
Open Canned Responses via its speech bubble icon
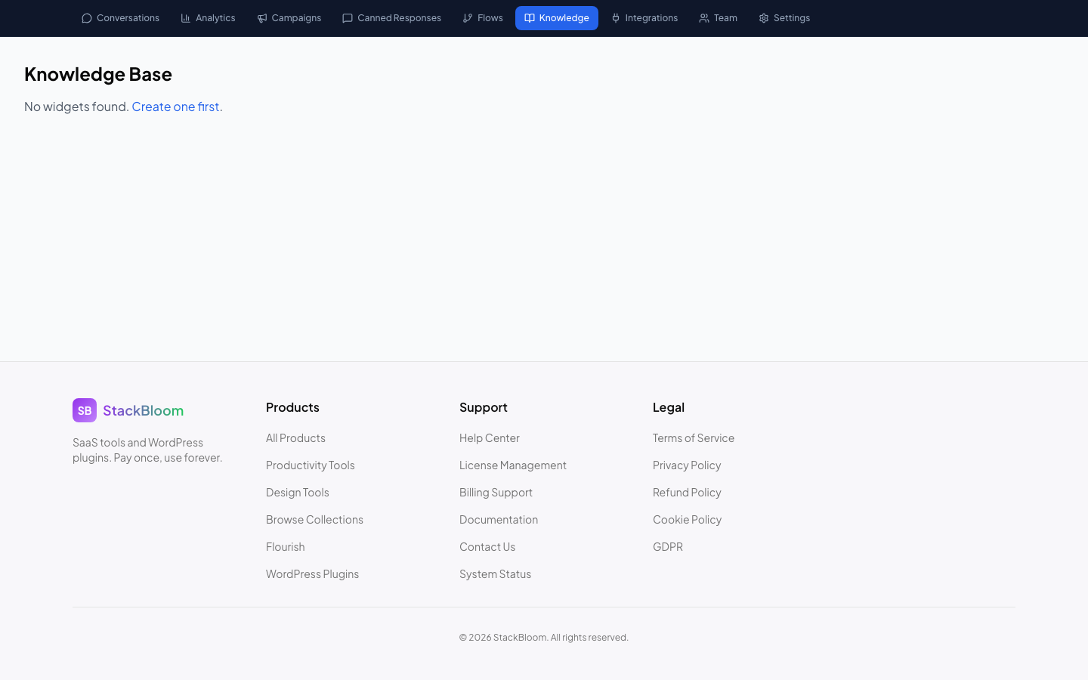click(347, 17)
